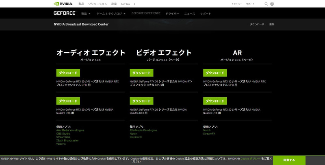The width and height of the screenshot is (325, 165).
Task: Jump to 要件 section link
Action: pyautogui.click(x=271, y=24)
